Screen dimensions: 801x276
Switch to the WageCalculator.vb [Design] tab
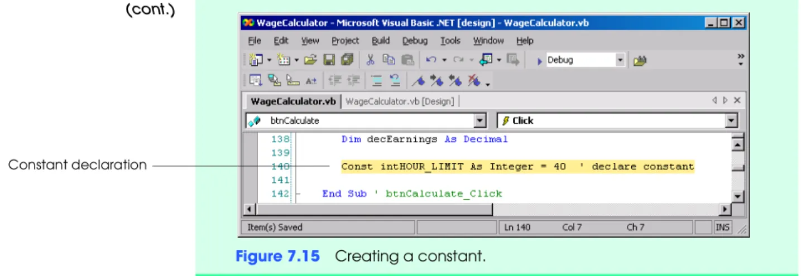point(400,101)
